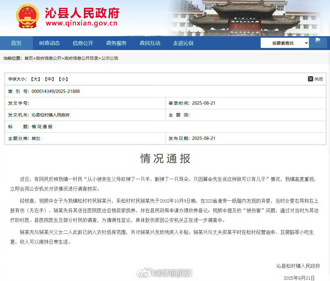Open the 信息公开 menu item
This screenshot has height=281, width=330.
[83, 43]
